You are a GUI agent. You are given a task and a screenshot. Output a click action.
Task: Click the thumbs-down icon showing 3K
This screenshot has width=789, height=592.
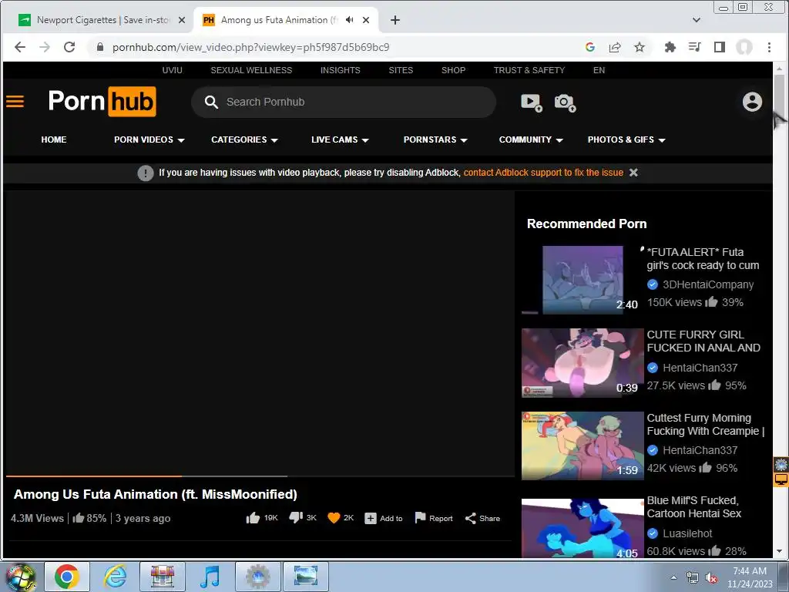(296, 518)
